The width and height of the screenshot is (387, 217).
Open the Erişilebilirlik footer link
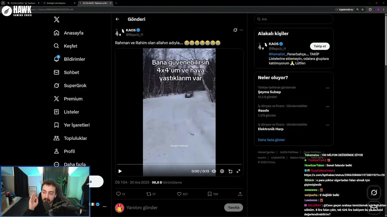[278, 158]
